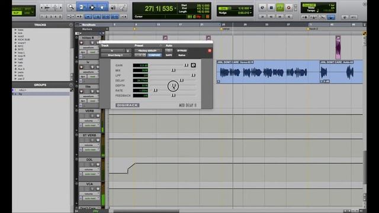379x213 pixels.
Task: Select the Scrubber tool
Action: (x=113, y=8)
